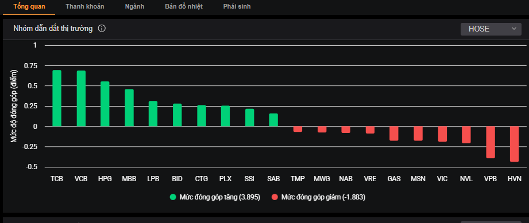The image size is (529, 223).
Task: Click the VCB ticker label
Action: (x=81, y=179)
